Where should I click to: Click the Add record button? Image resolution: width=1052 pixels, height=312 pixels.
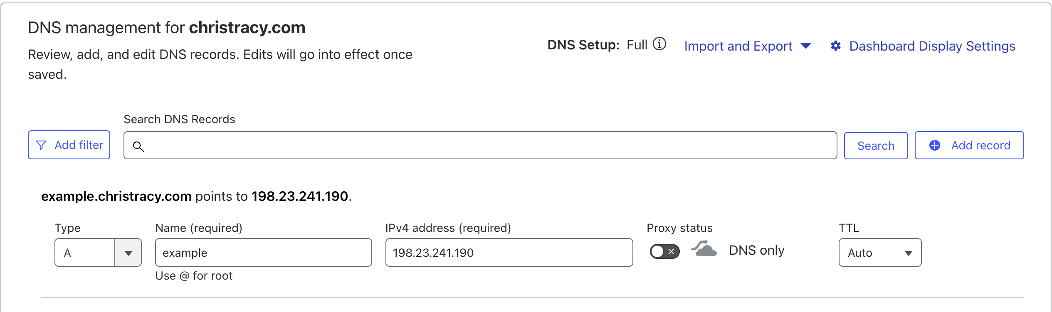point(969,145)
